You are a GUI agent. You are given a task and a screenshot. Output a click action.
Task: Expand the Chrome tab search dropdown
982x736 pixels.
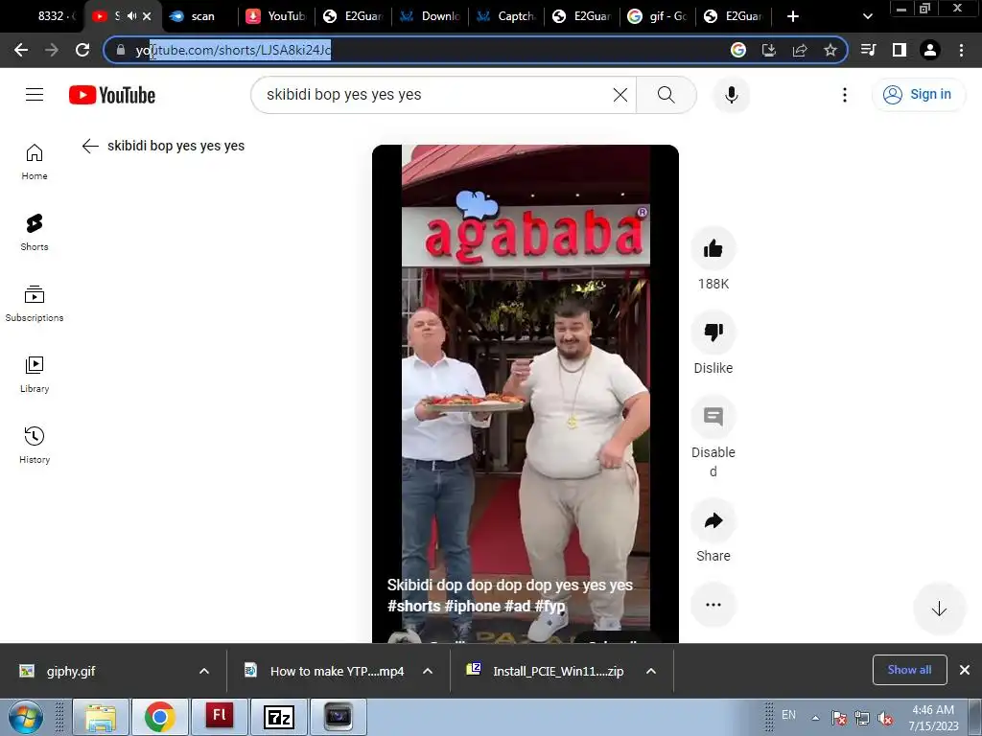(x=867, y=16)
